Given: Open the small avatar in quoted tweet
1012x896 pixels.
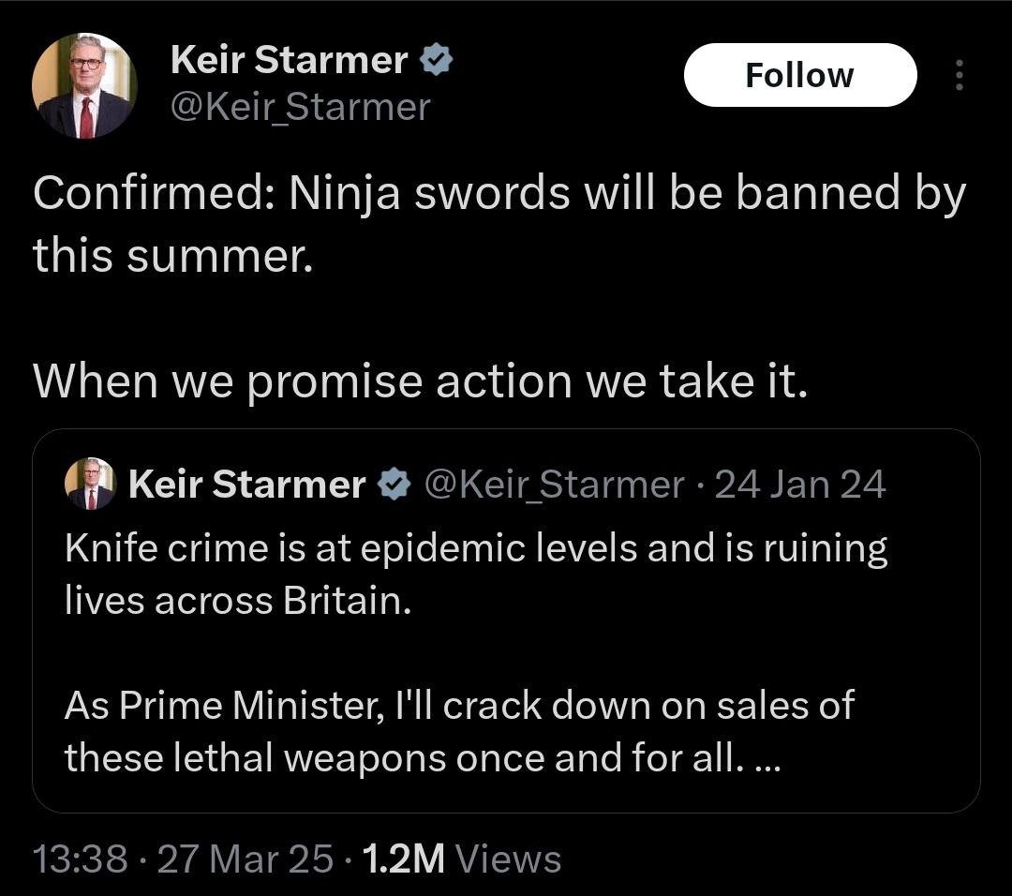Looking at the screenshot, I should point(90,485).
